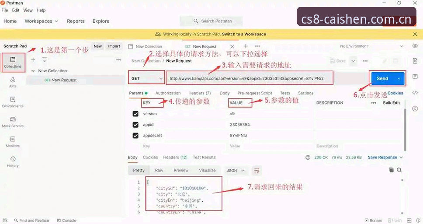Image resolution: width=423 pixels, height=224 pixels.
Task: Open the Mock Servers sidebar panel
Action: (13, 122)
